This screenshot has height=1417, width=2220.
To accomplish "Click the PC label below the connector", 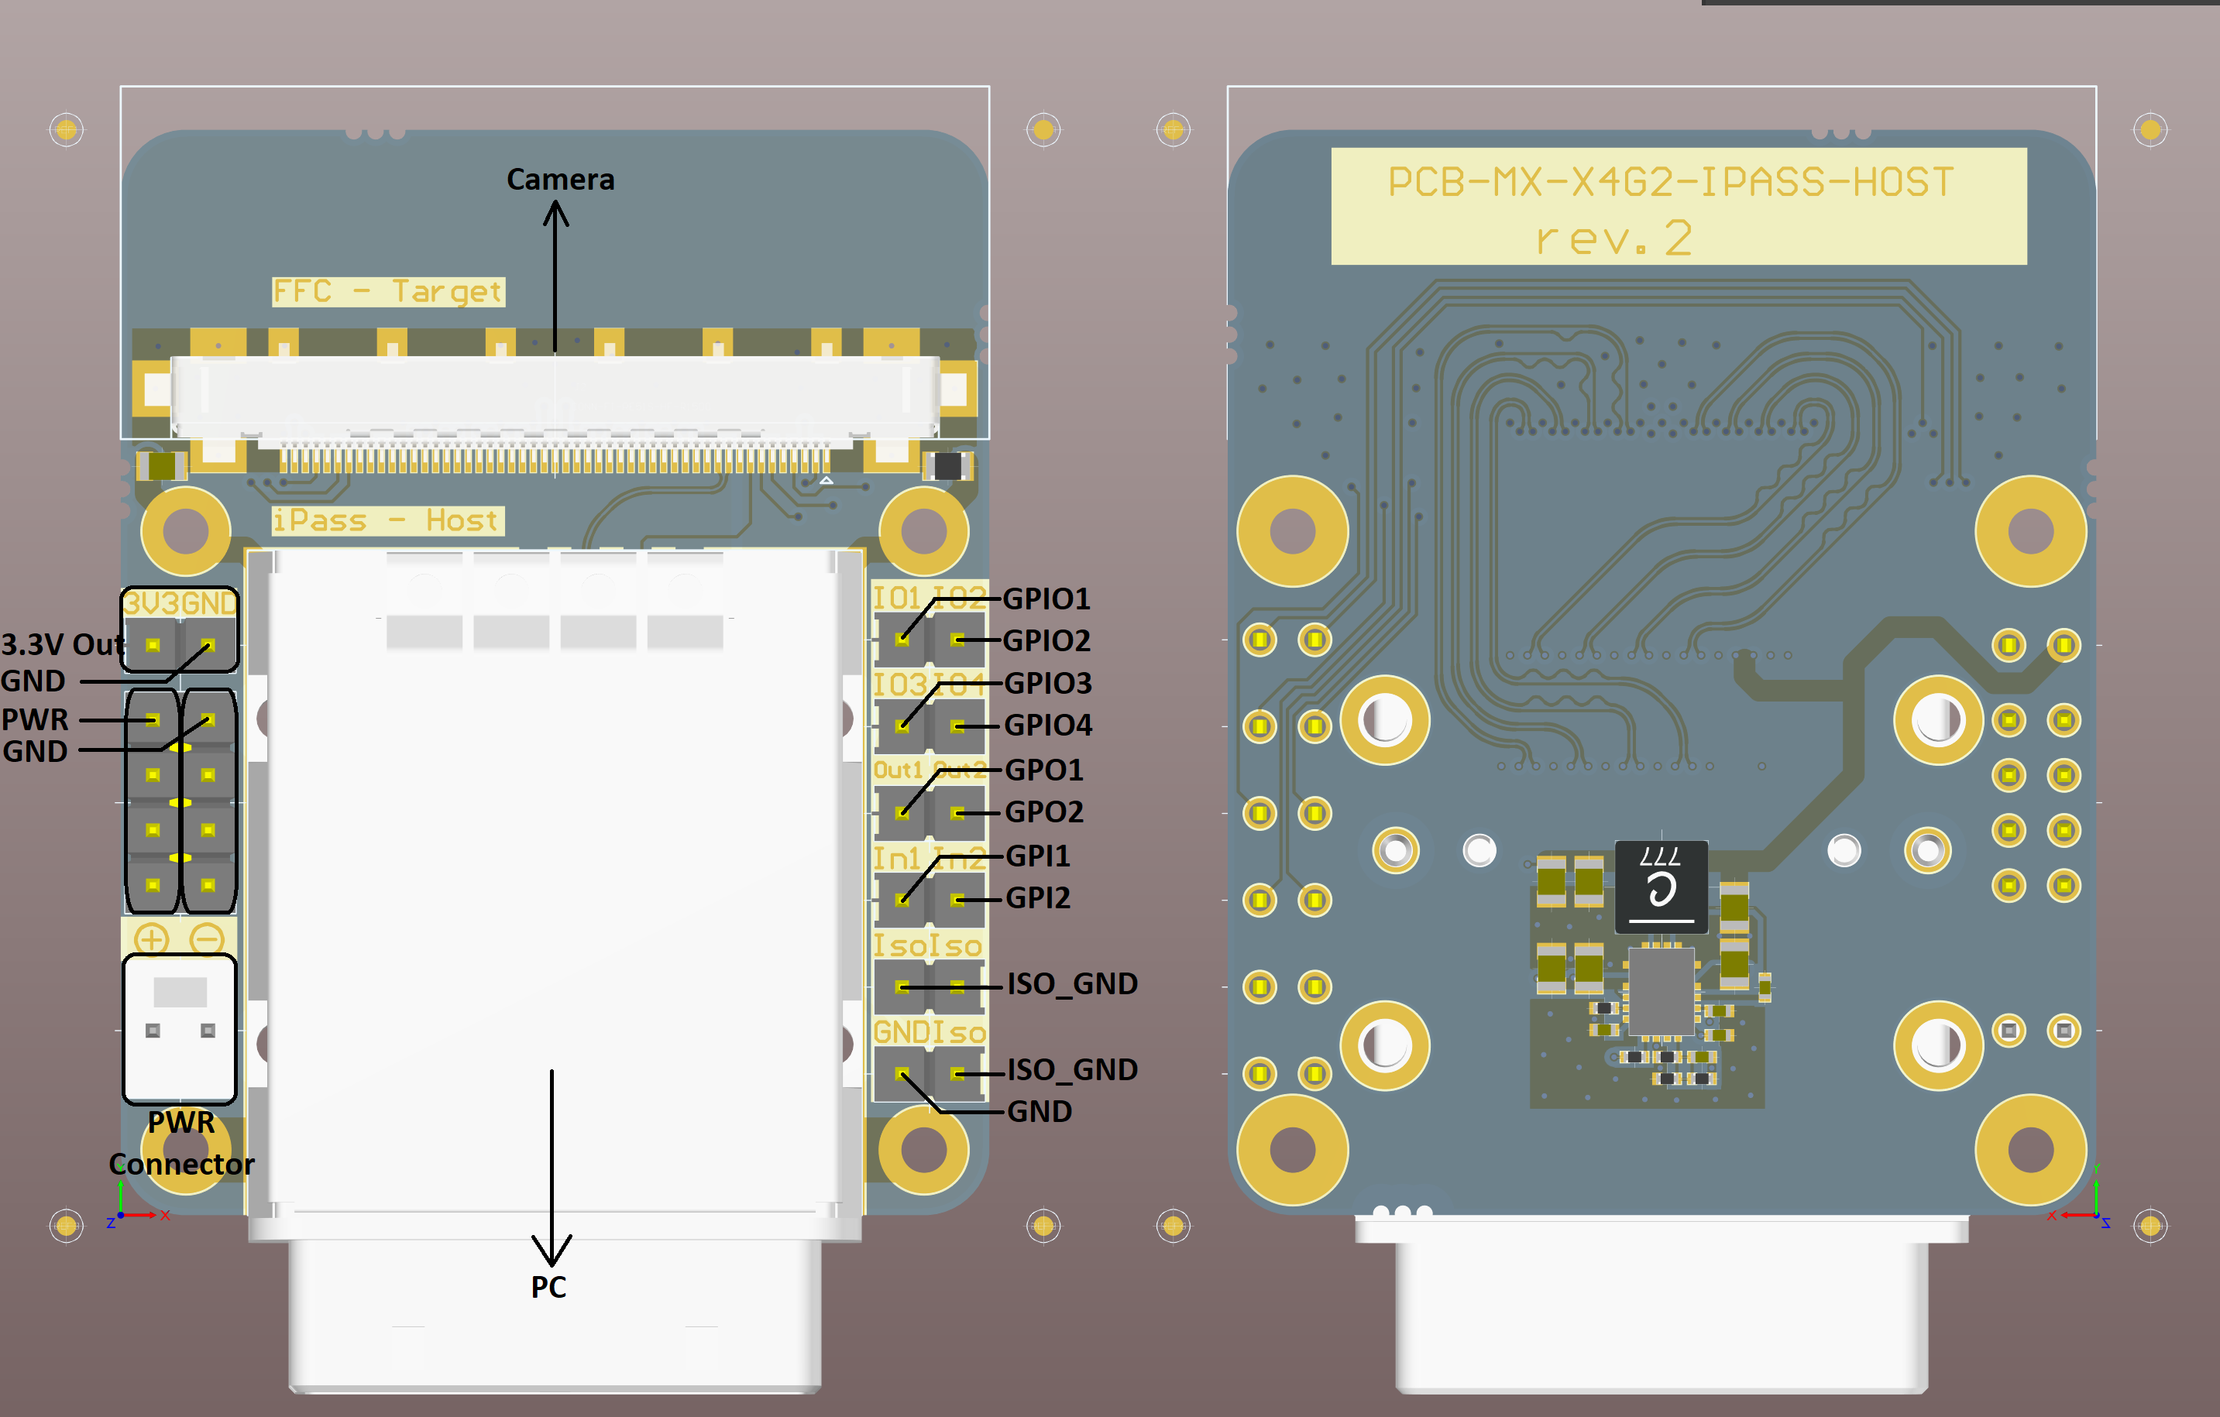I will click(x=548, y=1287).
